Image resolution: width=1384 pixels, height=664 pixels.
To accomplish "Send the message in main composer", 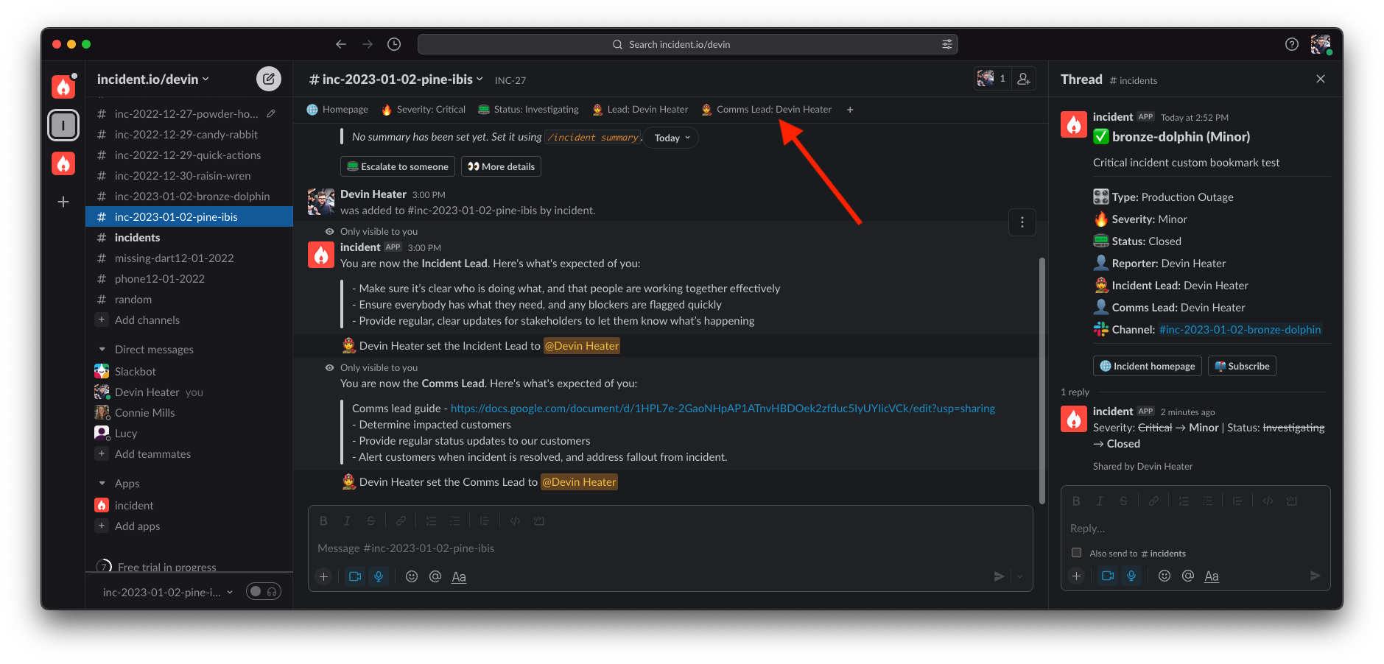I will 999,576.
